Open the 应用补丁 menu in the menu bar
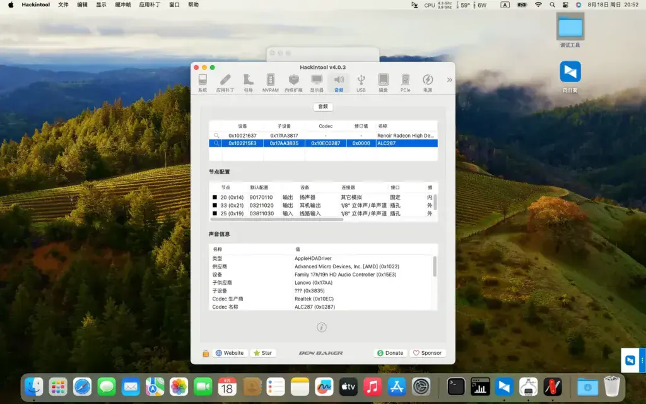This screenshot has height=404, width=646. coord(150,5)
